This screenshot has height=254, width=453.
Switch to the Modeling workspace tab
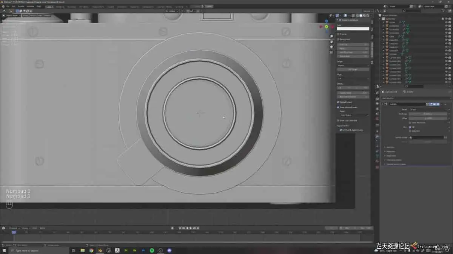[x=60, y=6]
